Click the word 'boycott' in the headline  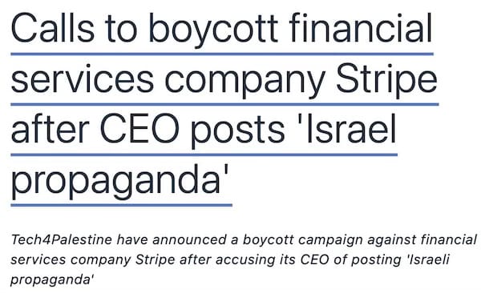coord(213,29)
